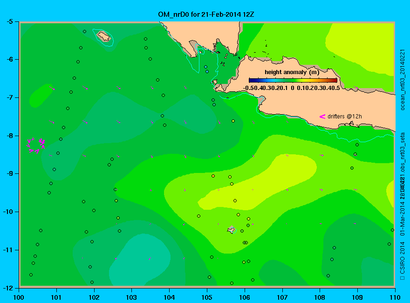Click the '102' longitude axis label
The image size is (410, 303).
click(x=94, y=297)
